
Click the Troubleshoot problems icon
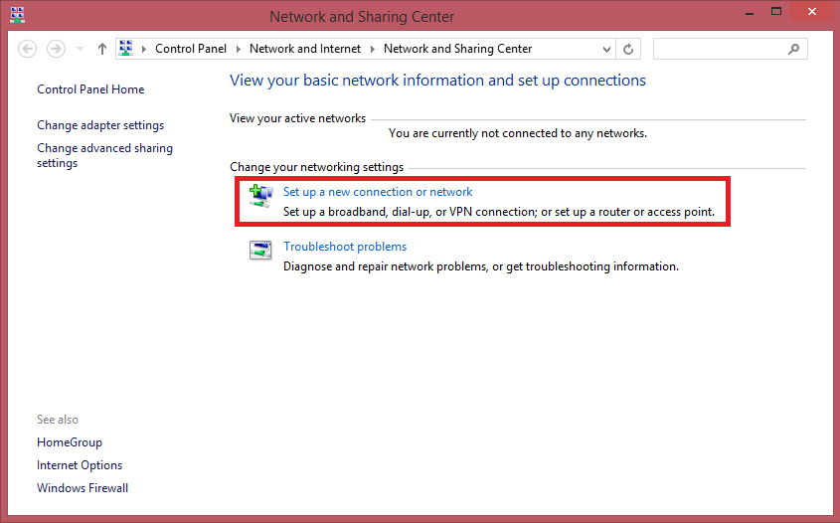pos(260,251)
